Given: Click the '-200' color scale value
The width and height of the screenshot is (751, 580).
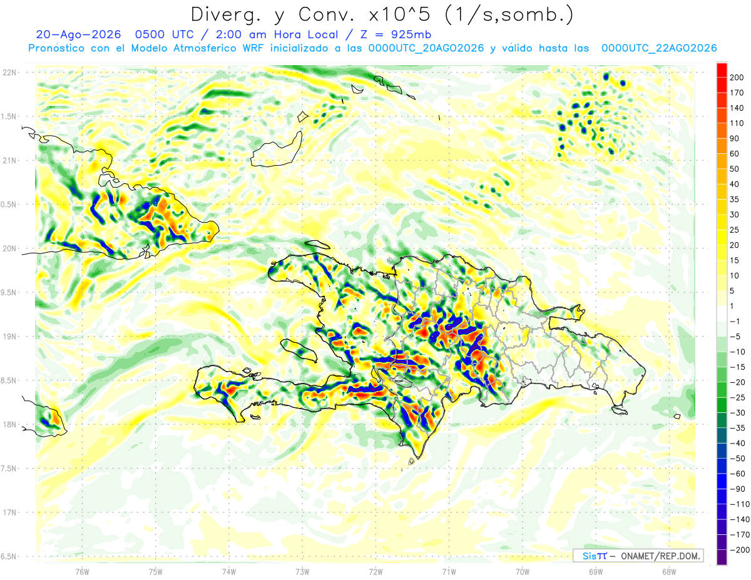Looking at the screenshot, I should (x=740, y=550).
